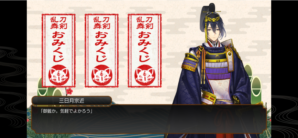Click the 三日月宗近 speaker name plate
Screen dimensions: 298x138
72,101
